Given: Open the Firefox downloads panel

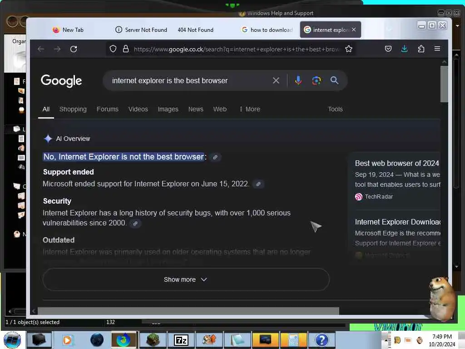Looking at the screenshot, I should click(x=404, y=49).
